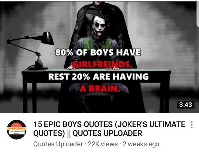Click the Quotes Uploader channel name
This screenshot has height=161, width=199.
coord(58,144)
